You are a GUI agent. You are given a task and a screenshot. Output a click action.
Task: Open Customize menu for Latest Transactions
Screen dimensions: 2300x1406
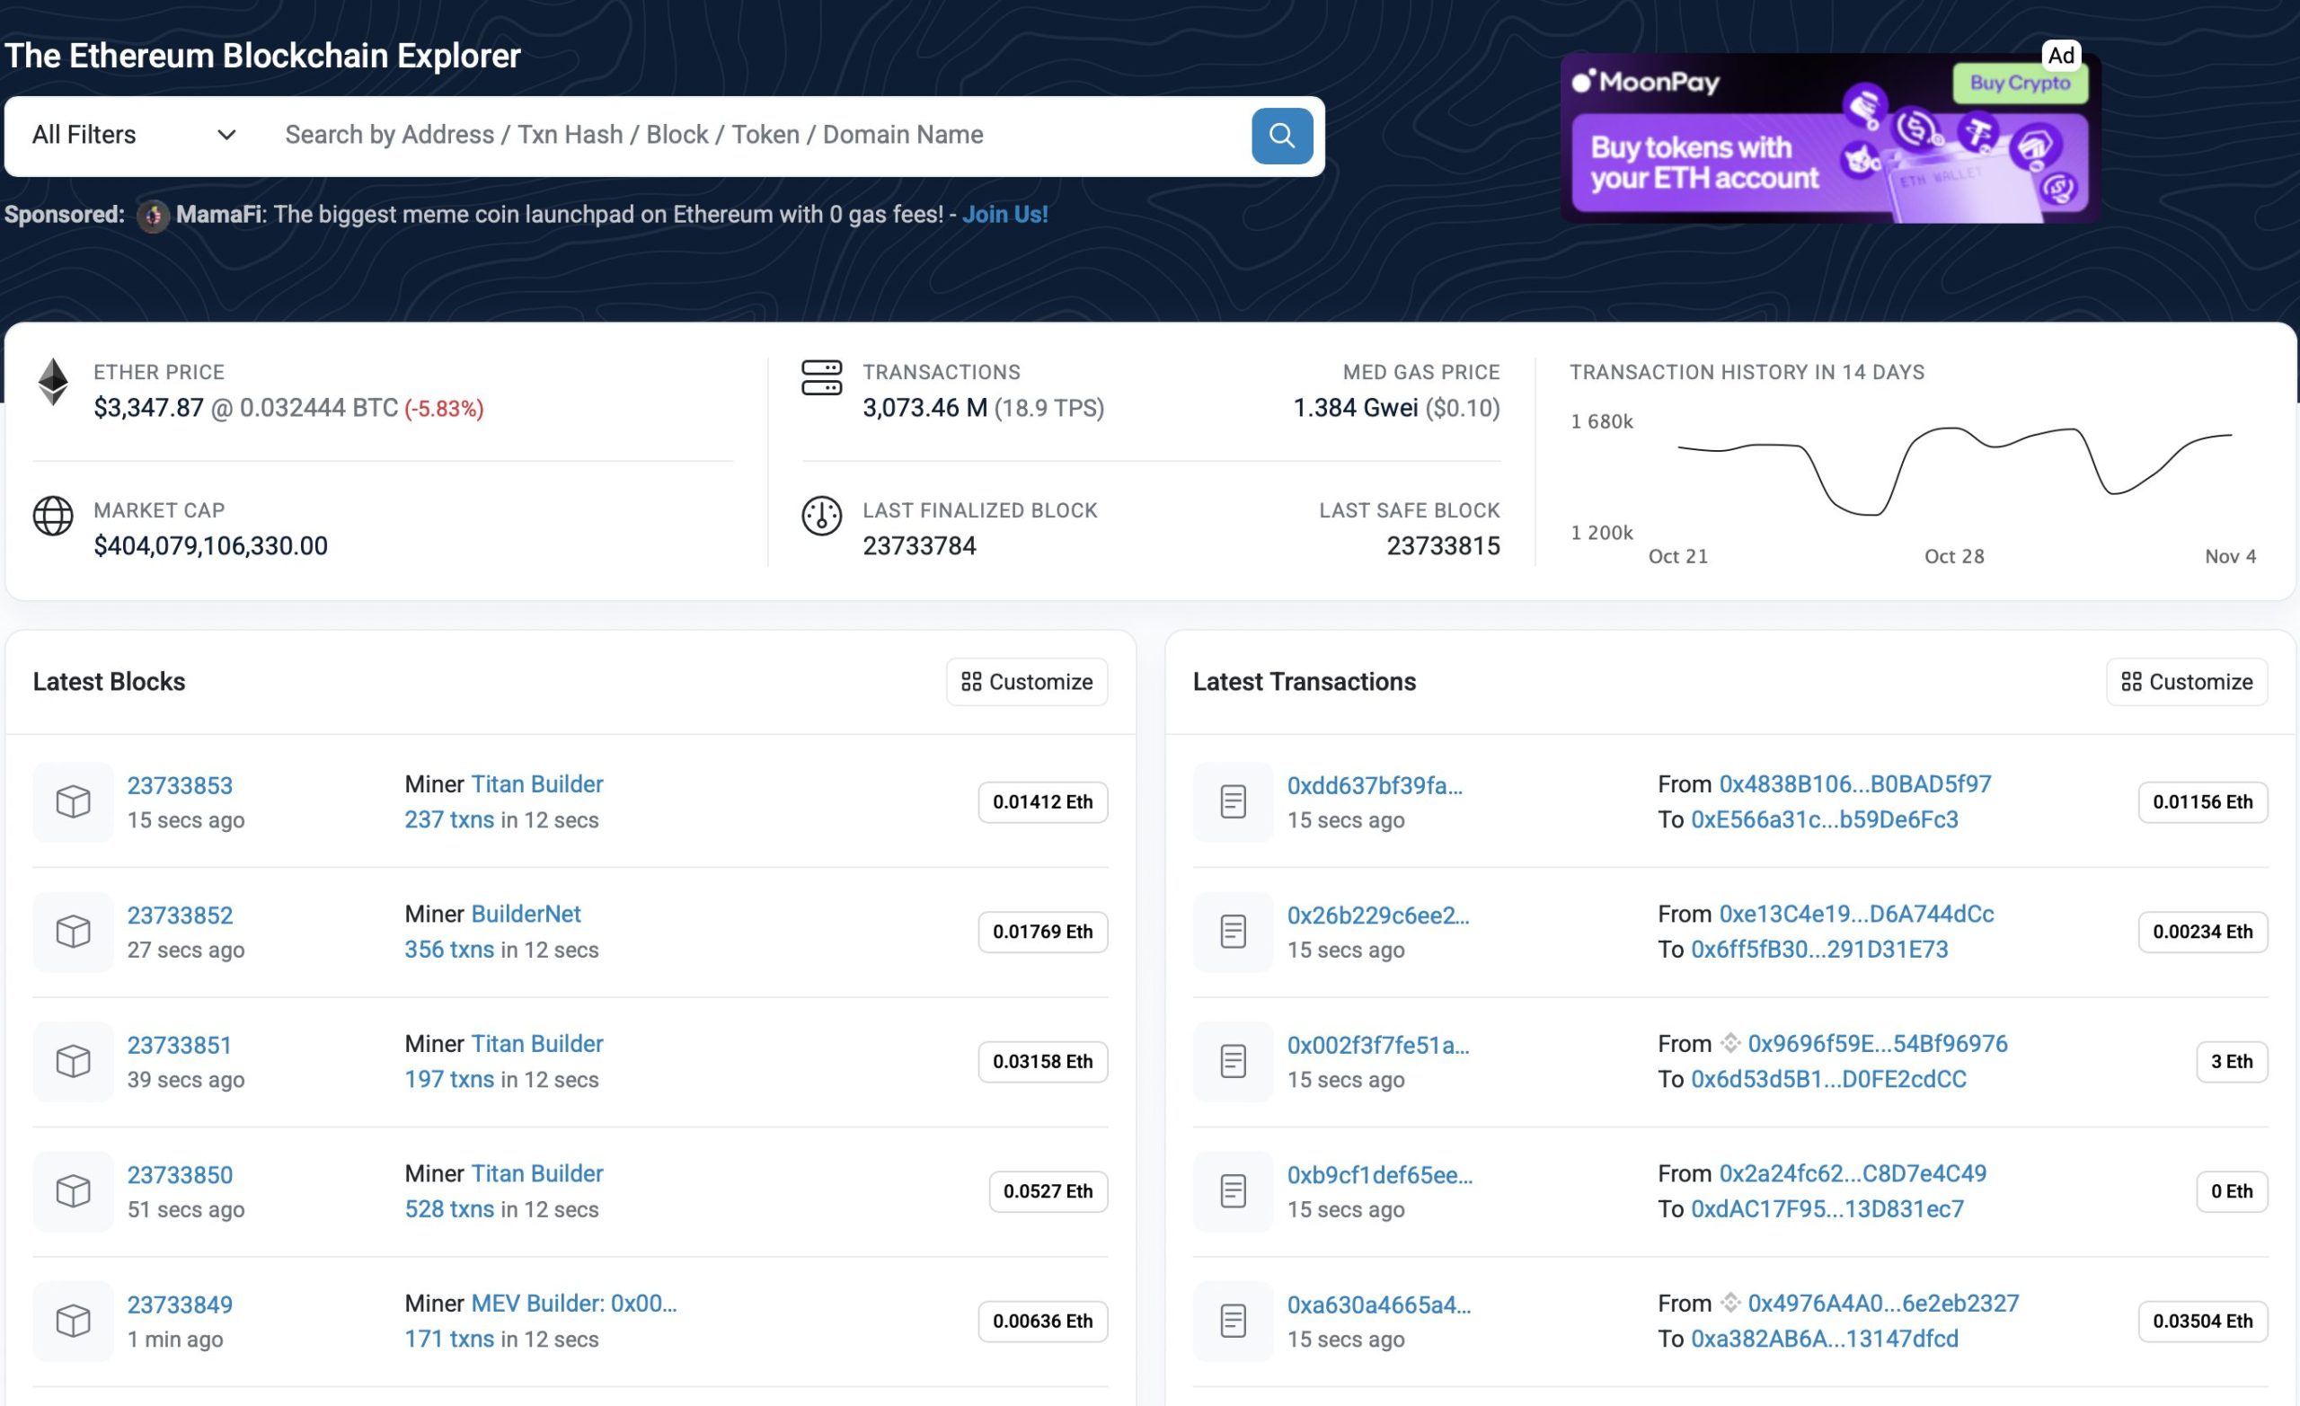click(x=2186, y=682)
